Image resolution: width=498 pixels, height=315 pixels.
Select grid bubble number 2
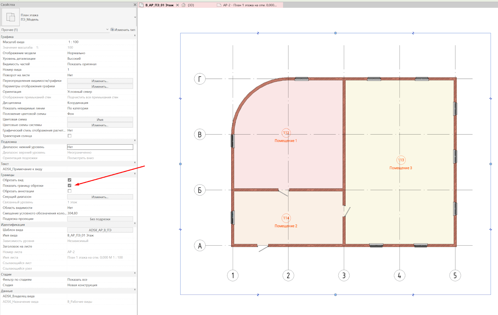(x=288, y=276)
